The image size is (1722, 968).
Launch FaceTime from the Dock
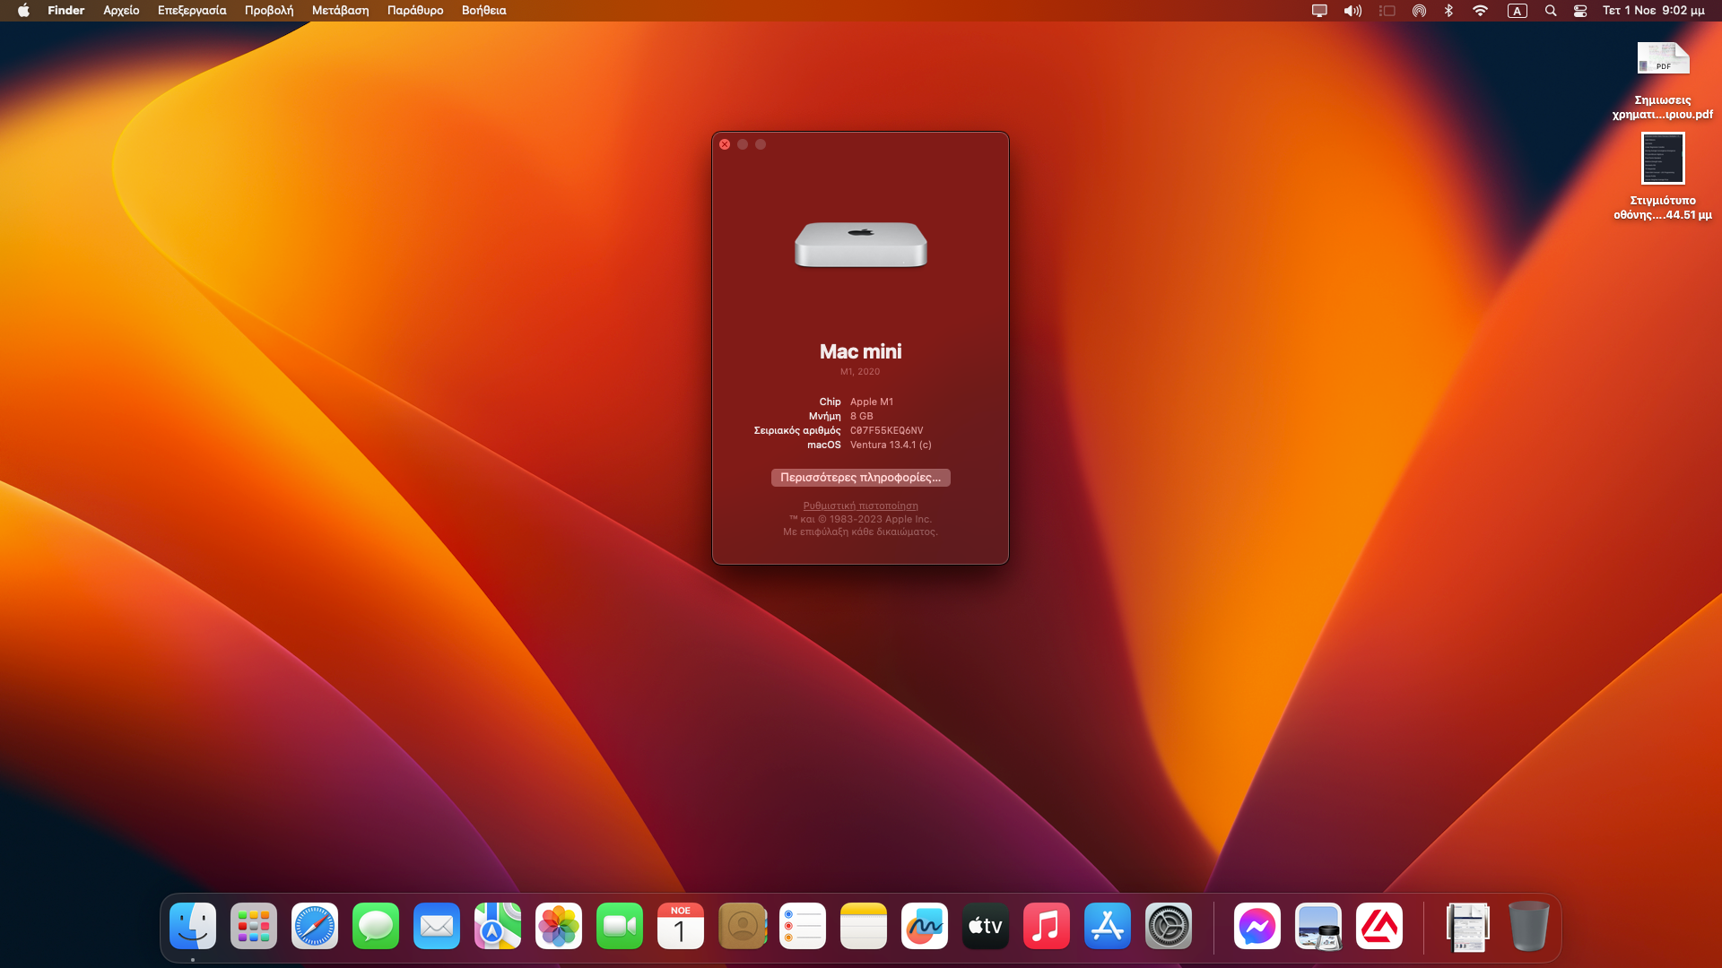620,926
